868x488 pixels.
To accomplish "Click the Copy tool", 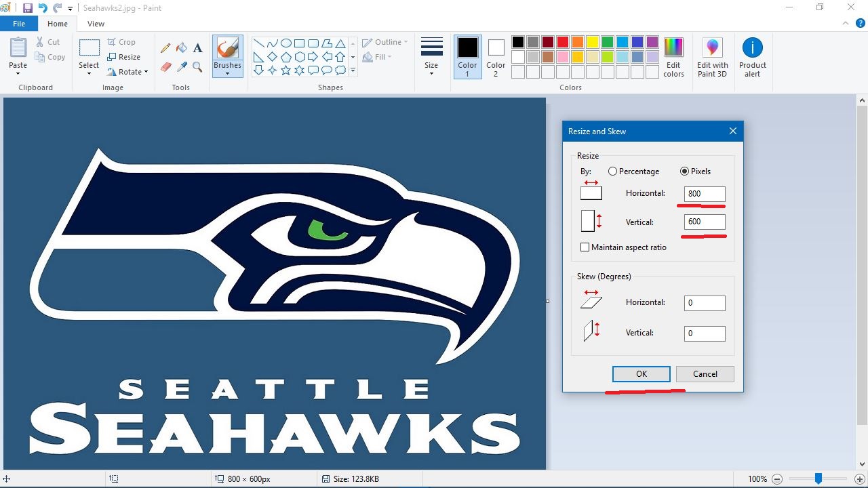I will tap(51, 57).
